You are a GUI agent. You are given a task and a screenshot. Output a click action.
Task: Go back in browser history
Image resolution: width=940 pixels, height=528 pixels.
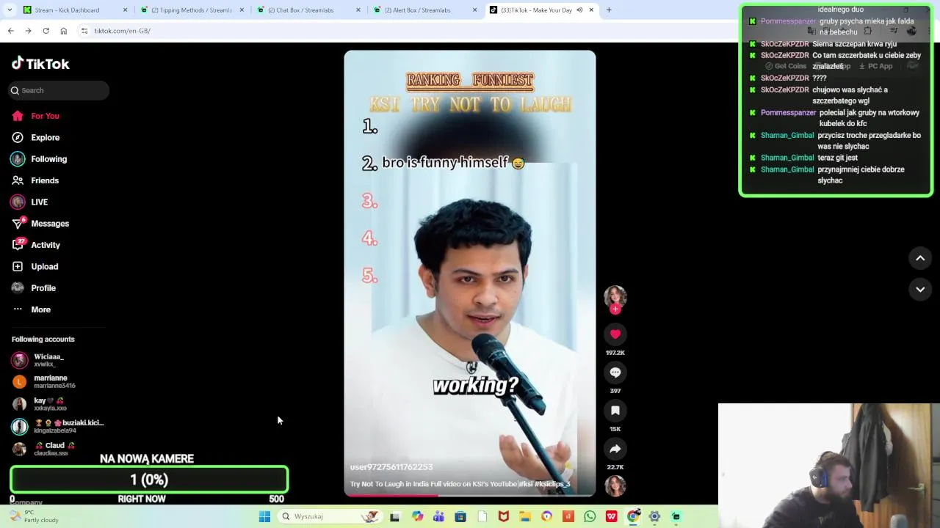point(10,31)
